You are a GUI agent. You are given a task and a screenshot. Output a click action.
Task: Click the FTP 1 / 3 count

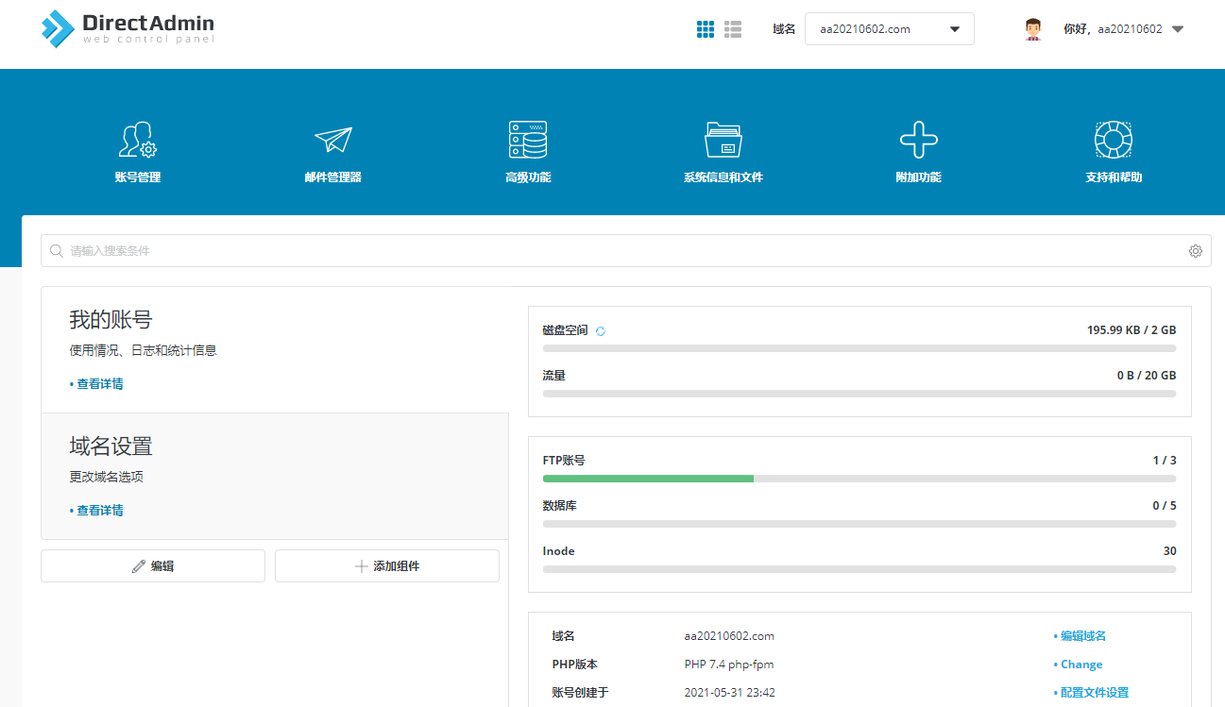pos(1165,461)
